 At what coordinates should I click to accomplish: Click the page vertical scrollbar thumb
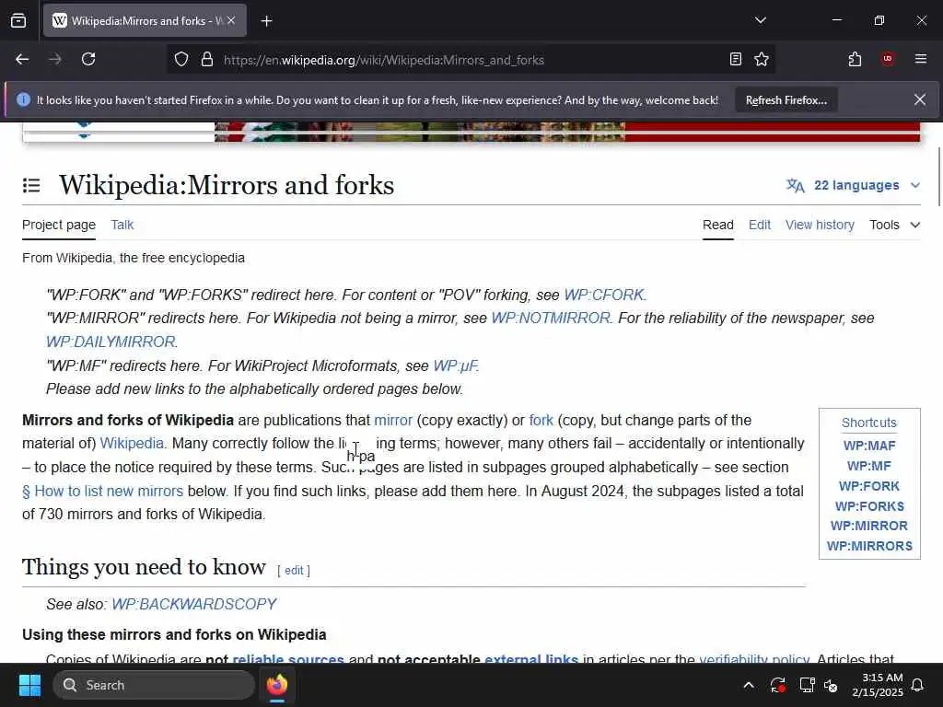938,176
